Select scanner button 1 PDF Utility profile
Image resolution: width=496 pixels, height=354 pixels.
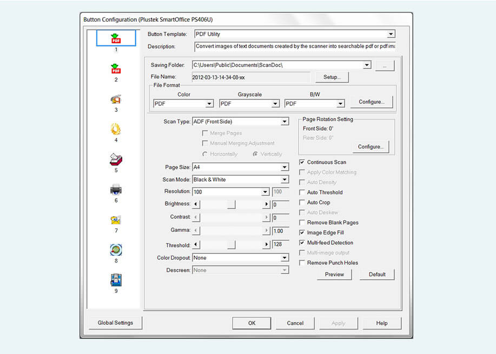[x=116, y=37]
